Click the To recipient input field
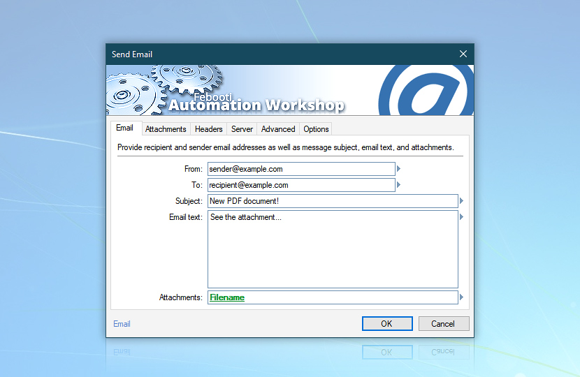The height and width of the screenshot is (377, 580). 301,185
